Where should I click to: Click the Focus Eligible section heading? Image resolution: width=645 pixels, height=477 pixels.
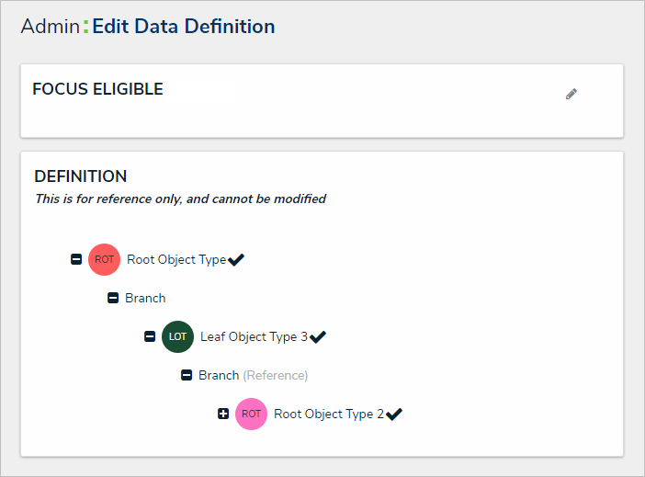[x=97, y=89]
